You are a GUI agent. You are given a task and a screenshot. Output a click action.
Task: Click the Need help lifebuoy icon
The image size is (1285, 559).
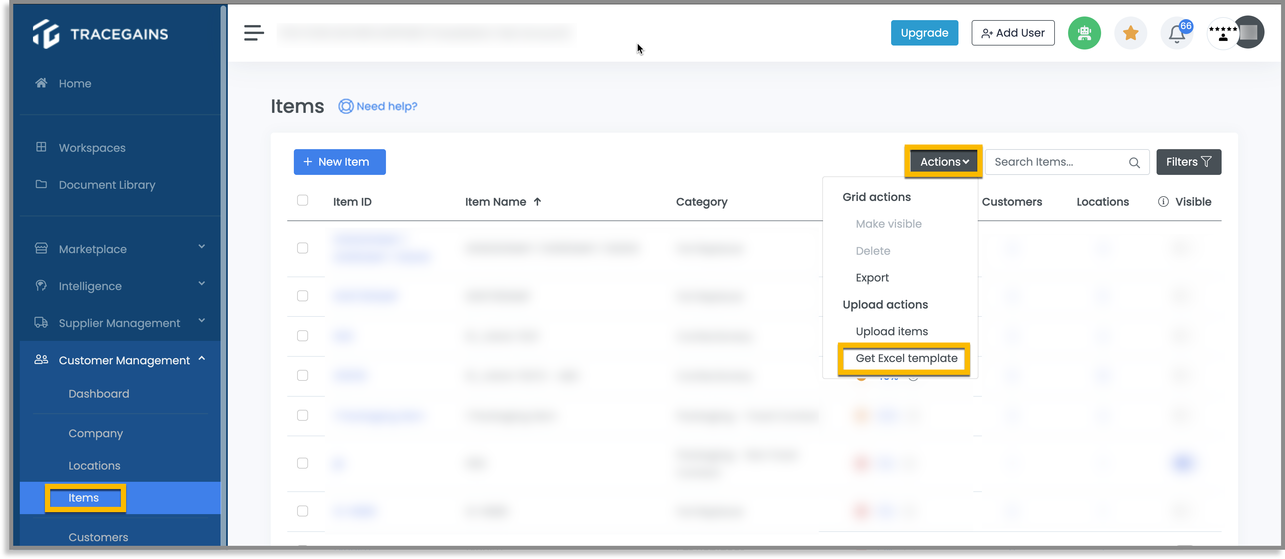point(346,106)
